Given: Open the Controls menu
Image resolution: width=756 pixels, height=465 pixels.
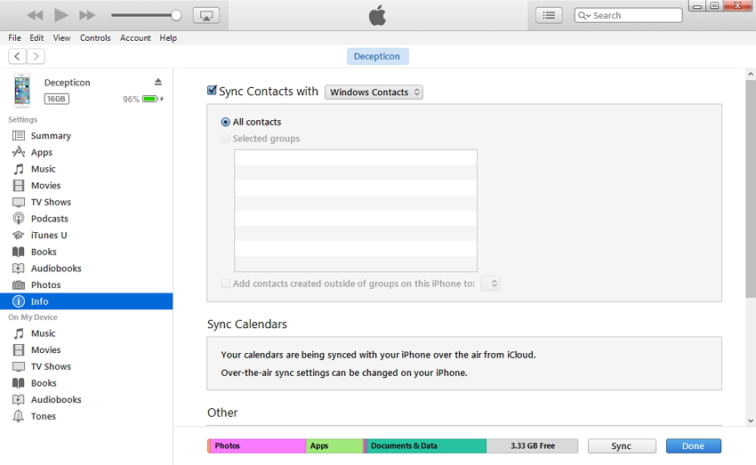Looking at the screenshot, I should [95, 38].
